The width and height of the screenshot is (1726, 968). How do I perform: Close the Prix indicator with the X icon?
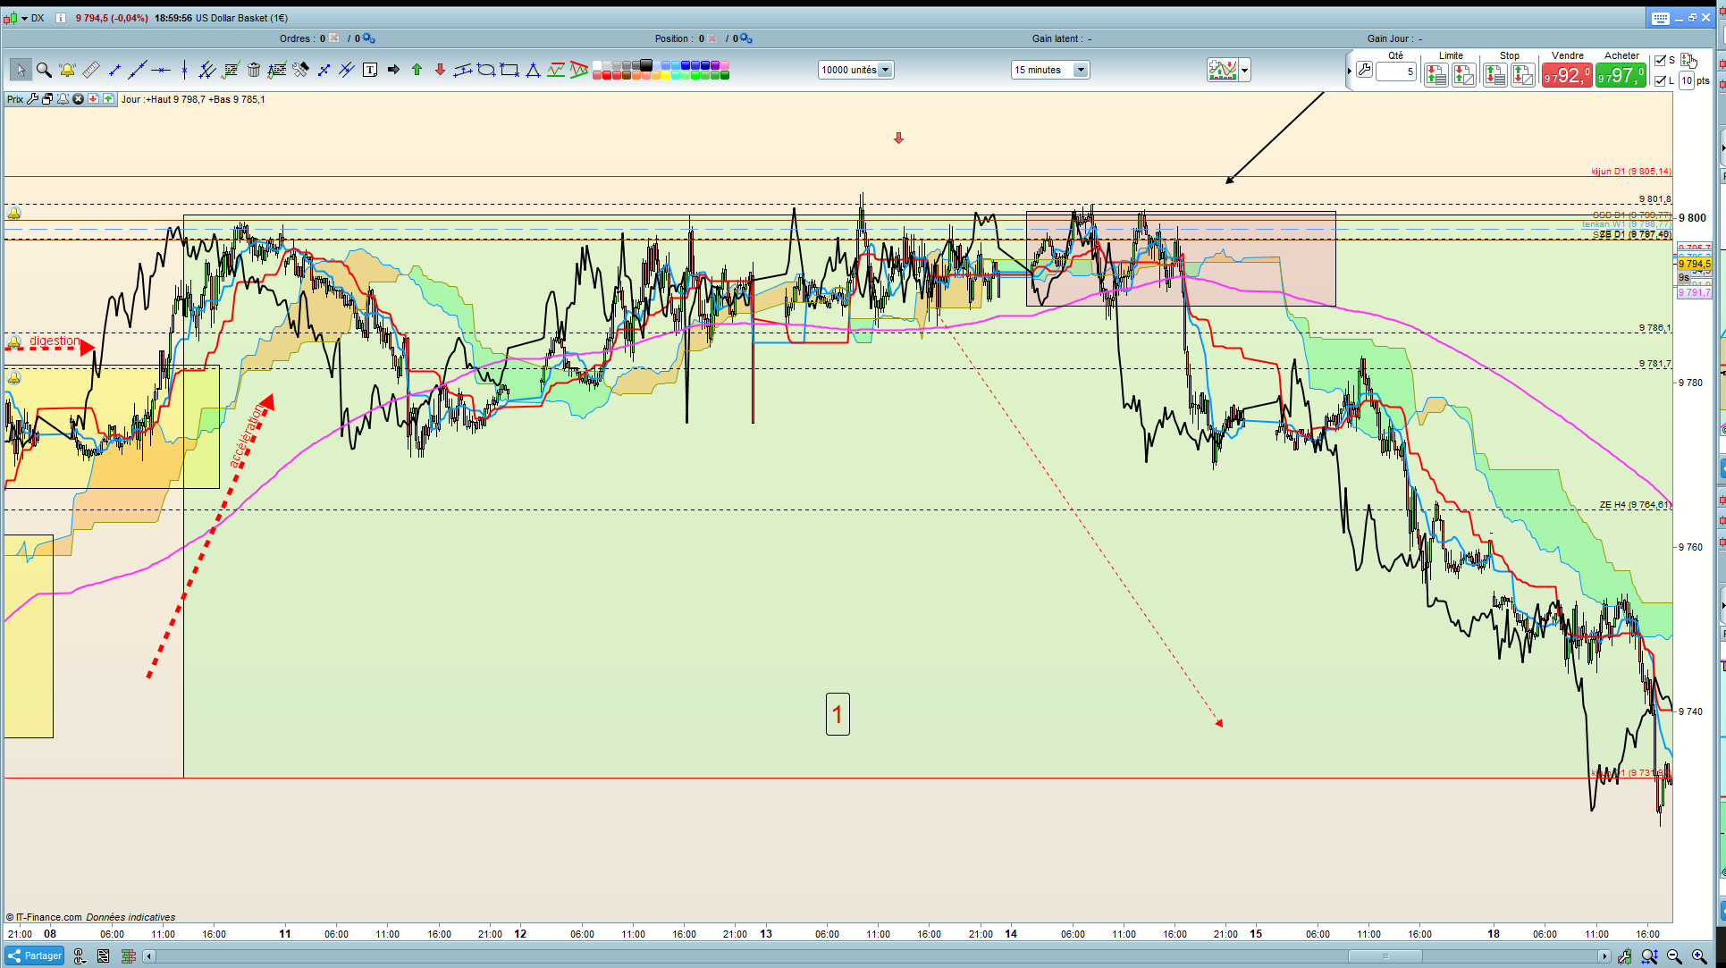[78, 99]
